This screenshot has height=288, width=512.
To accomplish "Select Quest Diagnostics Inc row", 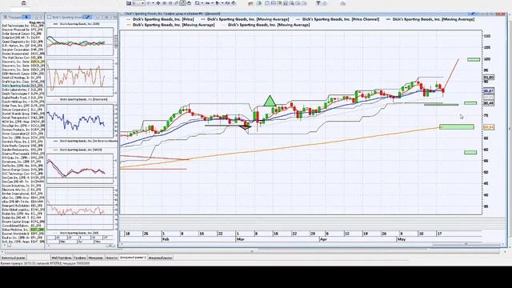I will 22,42.
